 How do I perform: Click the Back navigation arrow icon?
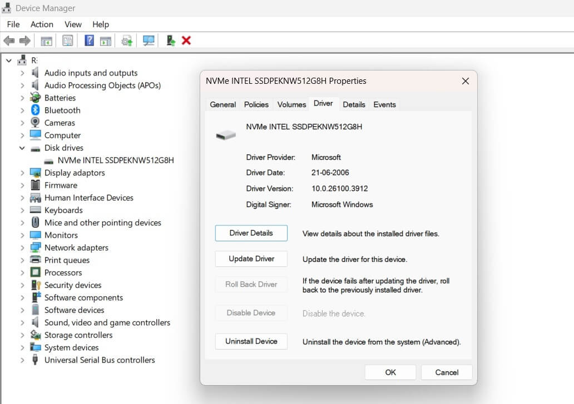[x=9, y=40]
